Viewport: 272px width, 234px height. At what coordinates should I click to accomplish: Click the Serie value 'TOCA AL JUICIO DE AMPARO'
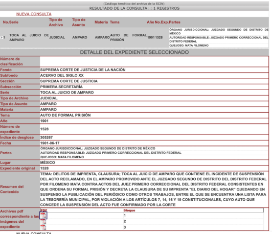pyautogui.click(x=67, y=93)
